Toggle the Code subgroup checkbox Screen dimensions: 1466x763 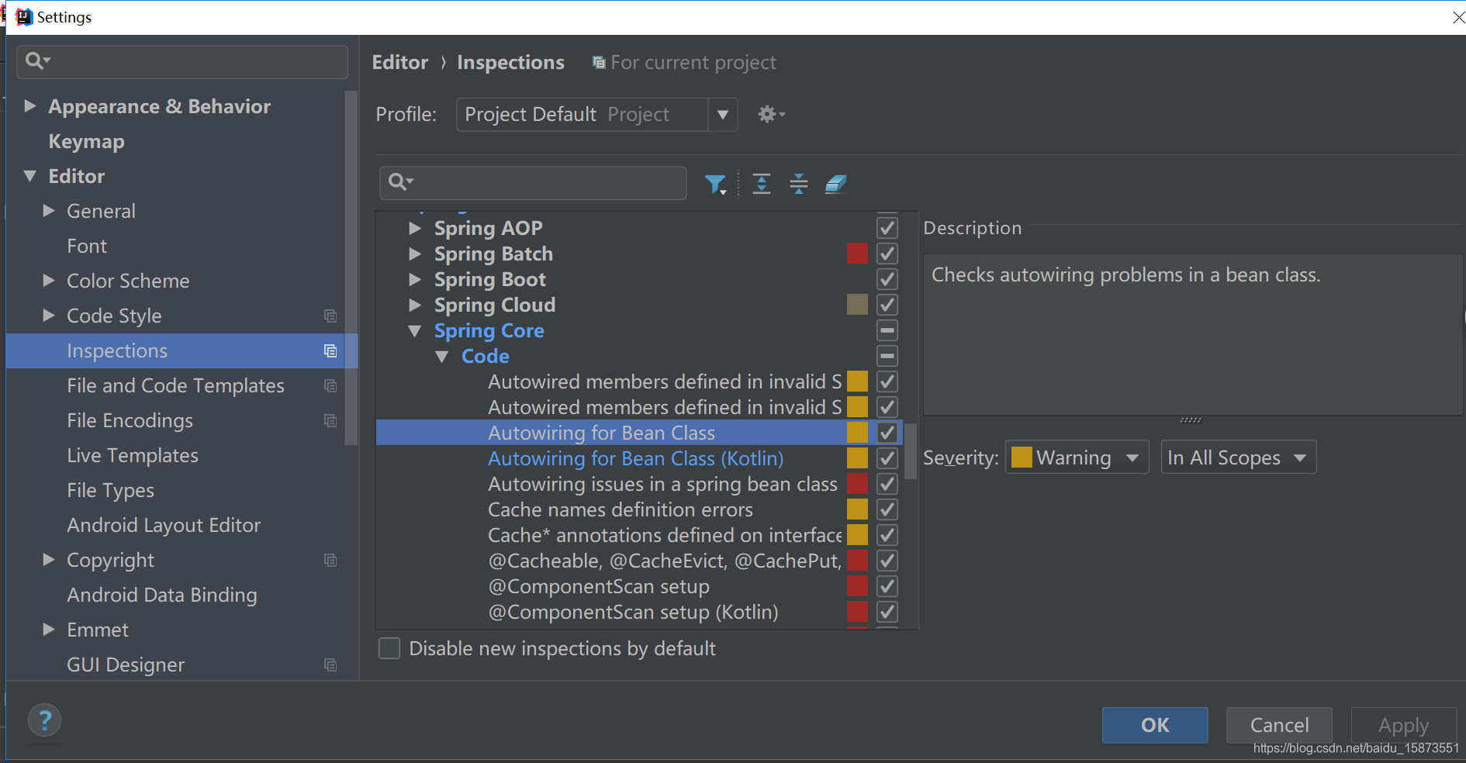887,356
